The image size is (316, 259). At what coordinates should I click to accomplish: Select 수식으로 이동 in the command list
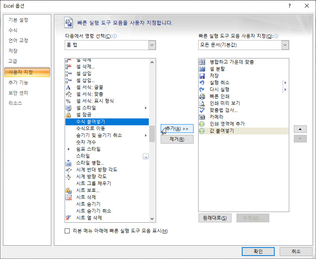pos(107,129)
